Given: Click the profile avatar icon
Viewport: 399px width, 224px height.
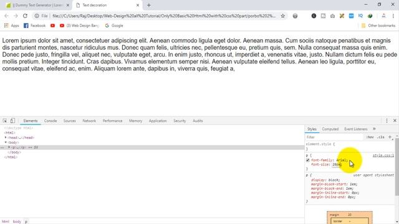Looking at the screenshot, I should pyautogui.click(x=383, y=16).
